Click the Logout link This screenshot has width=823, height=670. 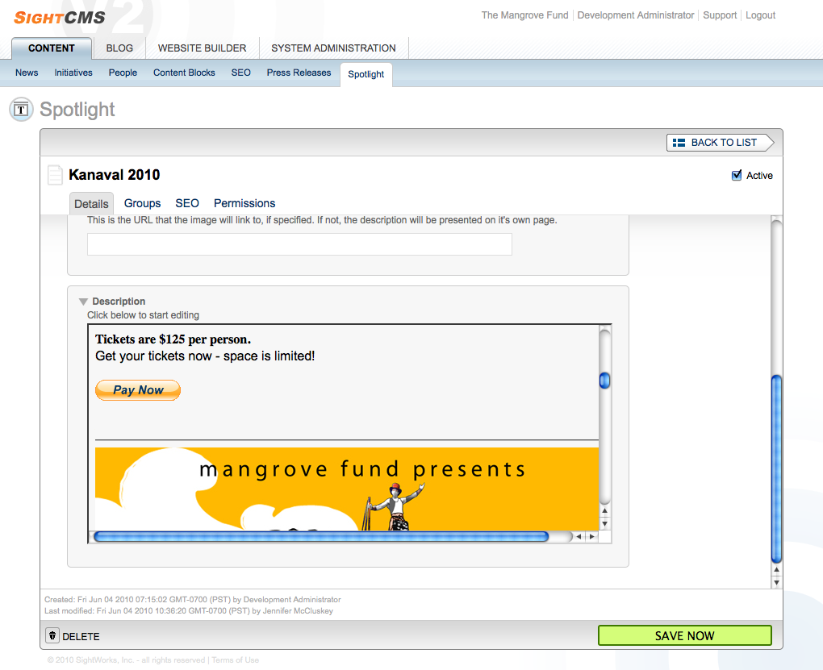pyautogui.click(x=760, y=15)
